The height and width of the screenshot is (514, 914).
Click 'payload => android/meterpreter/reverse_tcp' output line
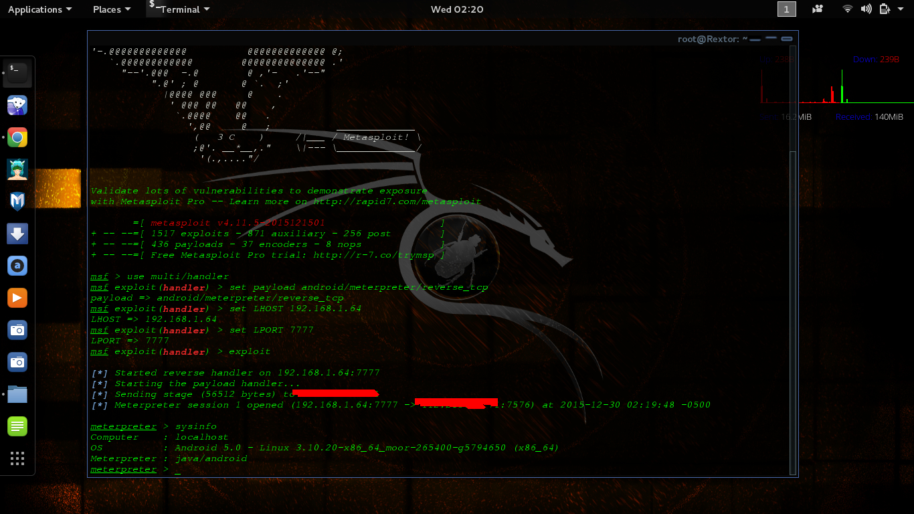coord(217,298)
